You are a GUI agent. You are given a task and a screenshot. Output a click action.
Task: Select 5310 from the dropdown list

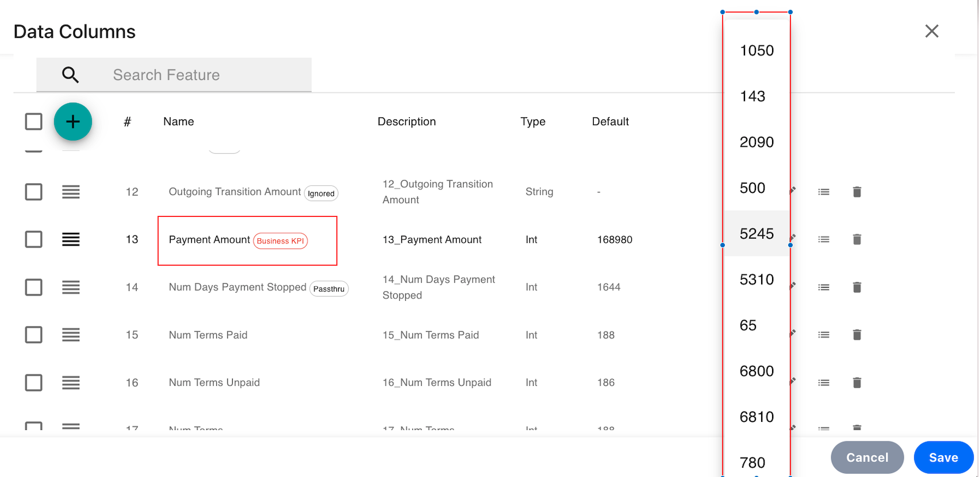(x=757, y=280)
